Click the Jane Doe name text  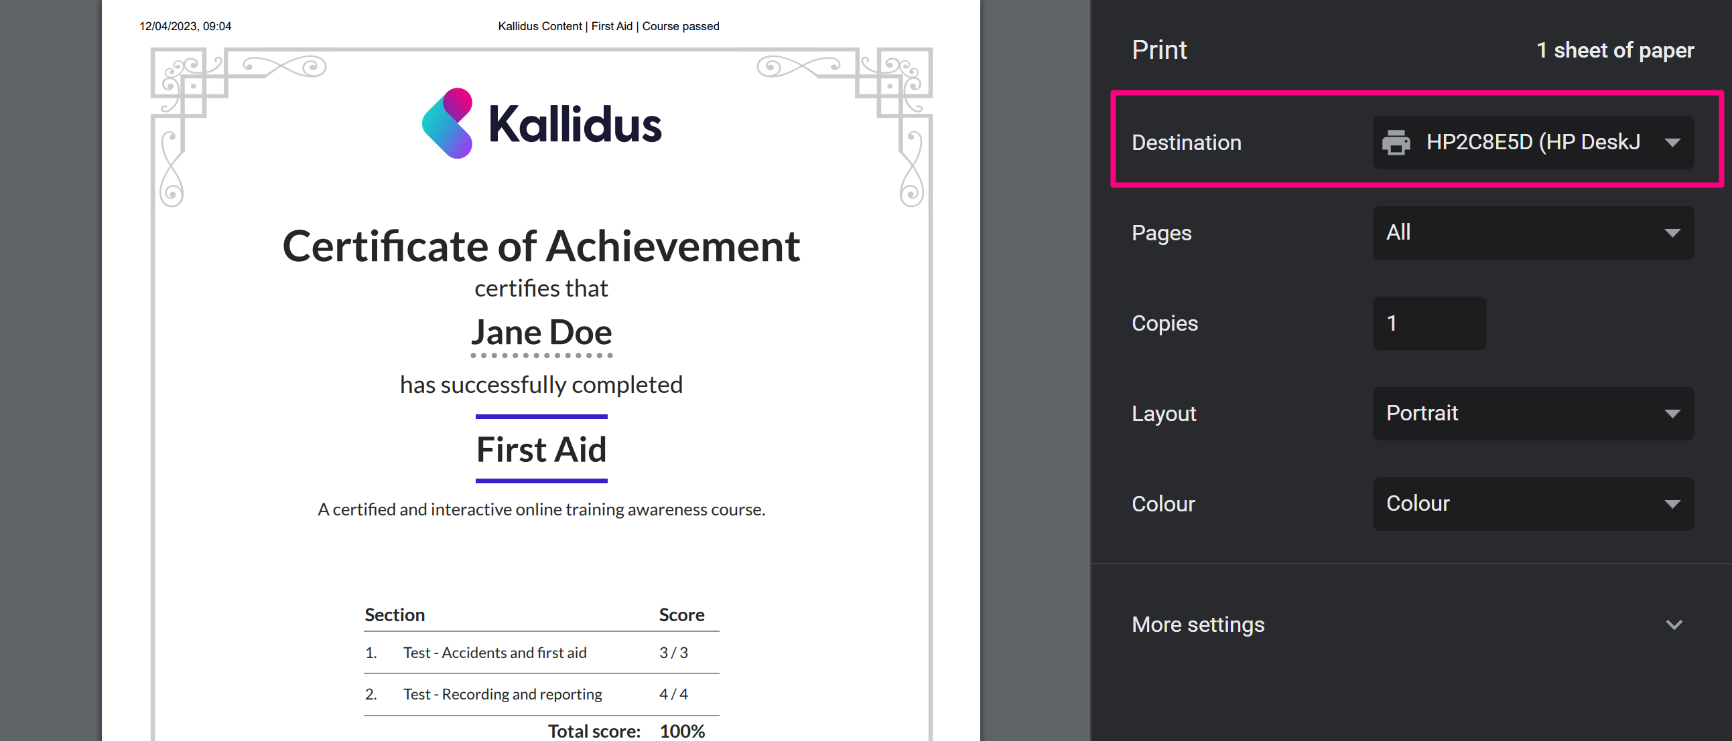[x=541, y=333]
